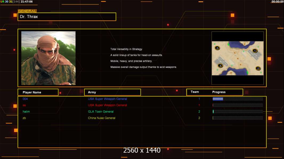
Task: Click start position marker 1 on minimap
Action: (x=255, y=51)
